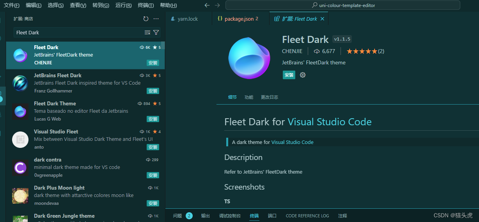Image resolution: width=479 pixels, height=222 pixels.
Task: Switch to the yarn.lock tab
Action: (x=188, y=19)
